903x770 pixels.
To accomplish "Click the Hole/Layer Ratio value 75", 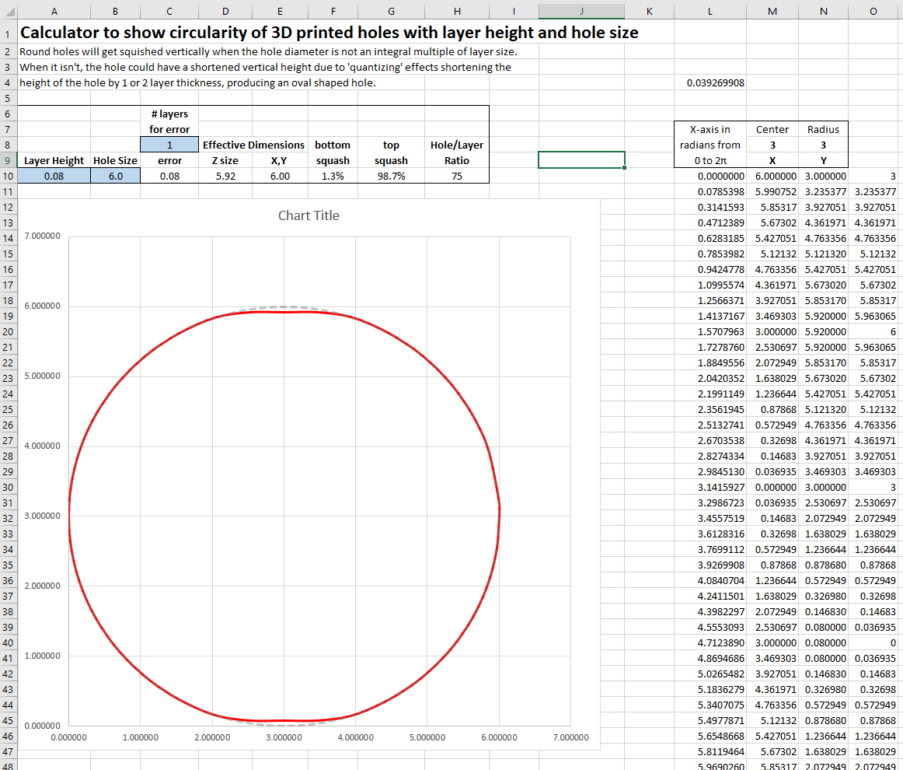I will click(456, 176).
